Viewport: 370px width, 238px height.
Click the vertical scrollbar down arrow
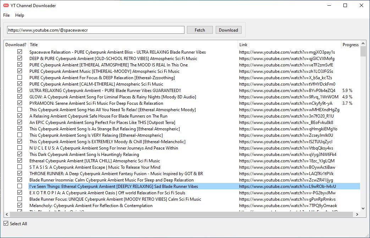click(363, 209)
